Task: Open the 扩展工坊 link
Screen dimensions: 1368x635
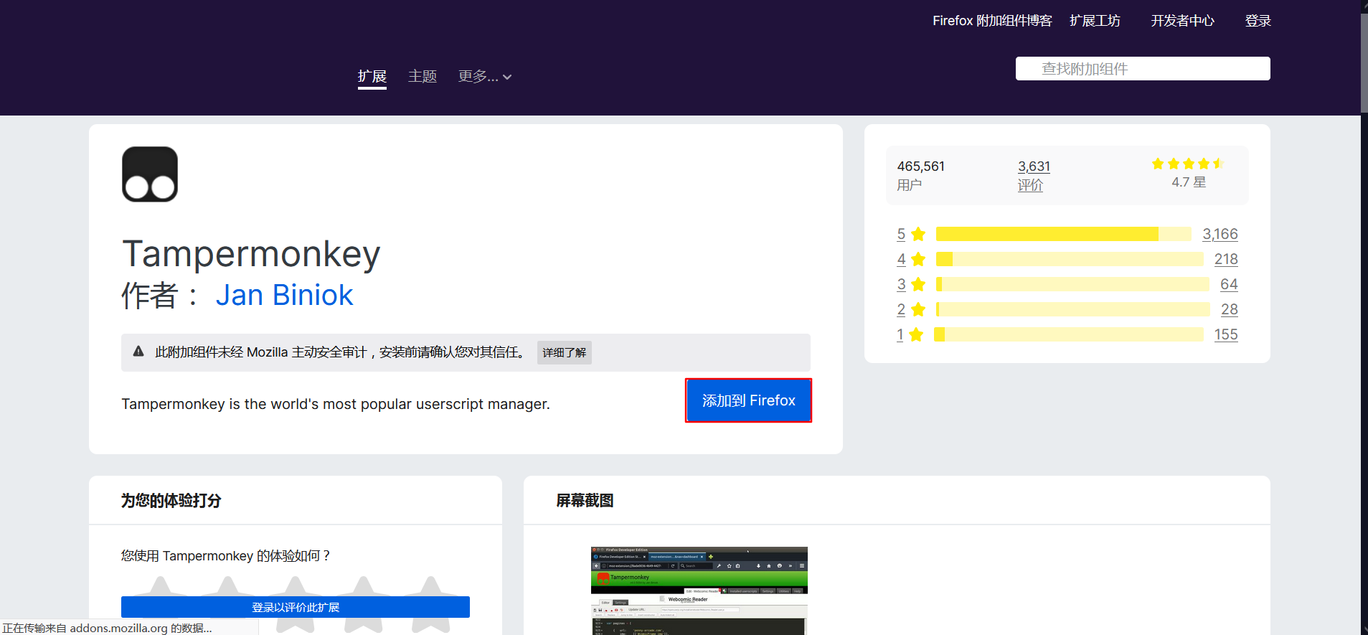Action: pyautogui.click(x=1095, y=21)
